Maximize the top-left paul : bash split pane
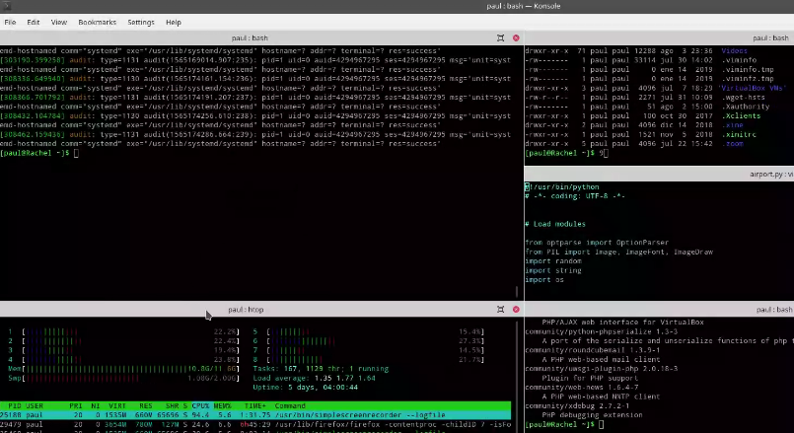The width and height of the screenshot is (794, 433). coord(500,38)
